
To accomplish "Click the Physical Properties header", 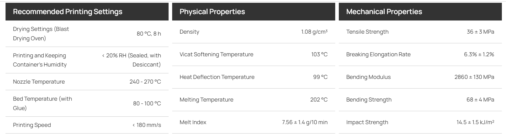I will pyautogui.click(x=212, y=12).
